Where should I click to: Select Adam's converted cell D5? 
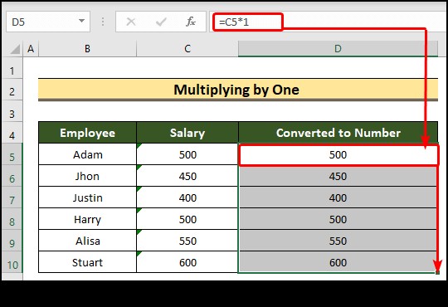[338, 155]
